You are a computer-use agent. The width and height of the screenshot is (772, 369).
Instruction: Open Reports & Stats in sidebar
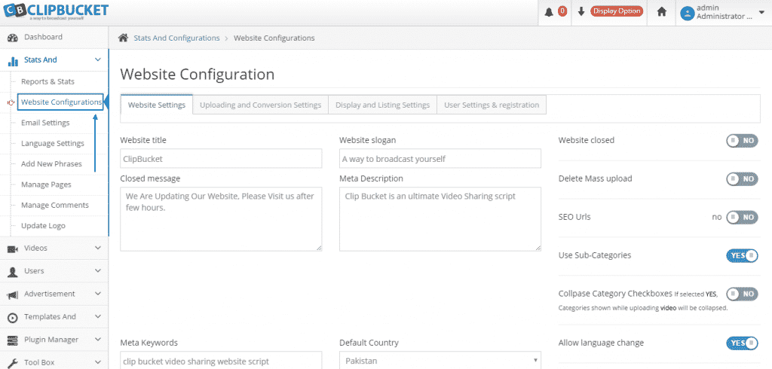tap(47, 81)
